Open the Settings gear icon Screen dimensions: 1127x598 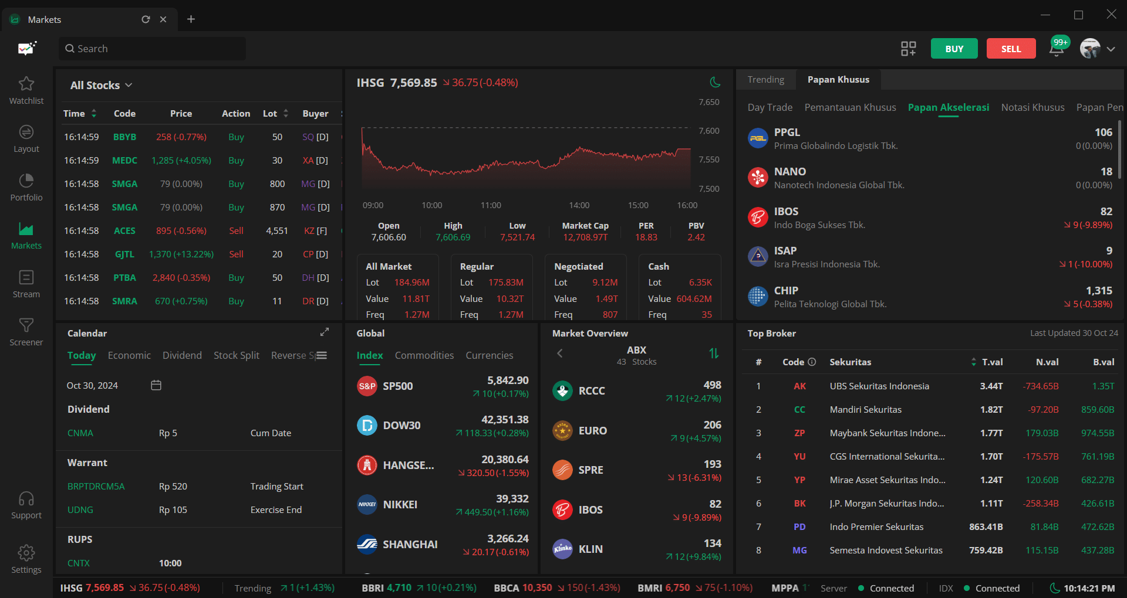click(26, 553)
